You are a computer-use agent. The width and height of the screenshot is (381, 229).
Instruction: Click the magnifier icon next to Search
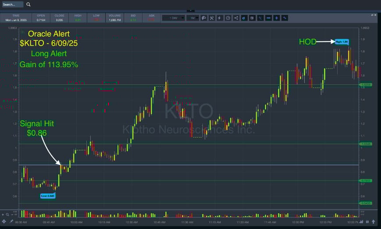point(28,4)
